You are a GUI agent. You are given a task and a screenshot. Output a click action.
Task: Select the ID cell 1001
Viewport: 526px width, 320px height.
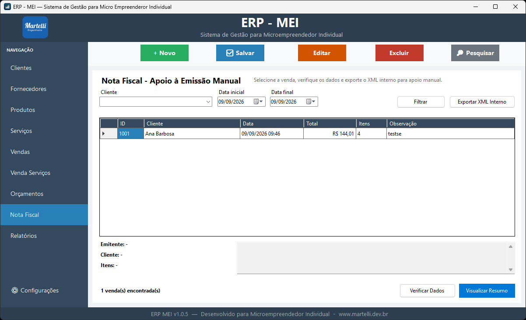130,134
